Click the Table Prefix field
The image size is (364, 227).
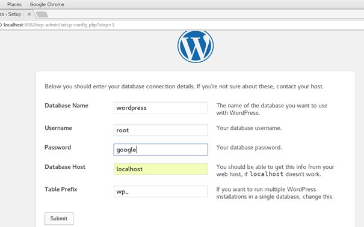(x=161, y=192)
